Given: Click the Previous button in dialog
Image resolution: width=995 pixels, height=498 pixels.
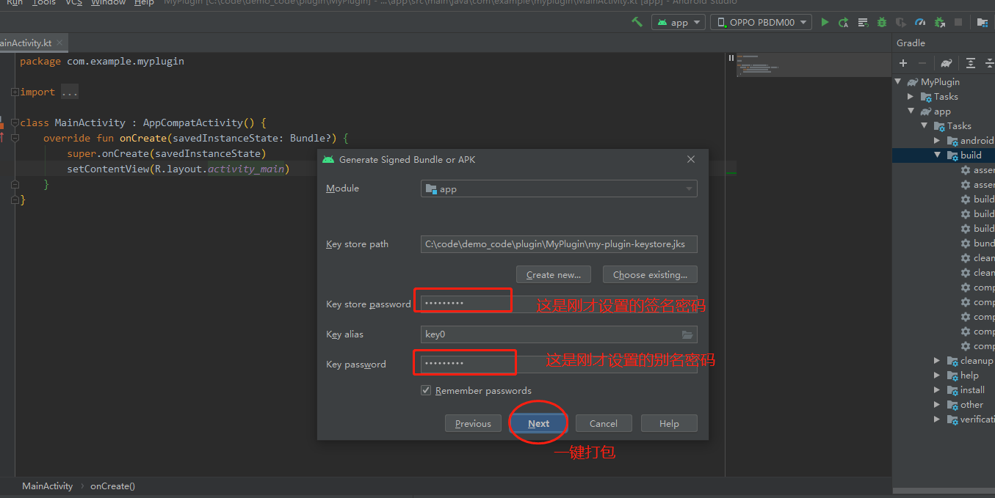Looking at the screenshot, I should pos(473,423).
